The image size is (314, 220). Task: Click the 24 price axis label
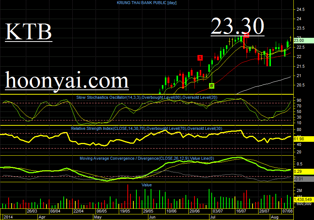[x=299, y=19]
